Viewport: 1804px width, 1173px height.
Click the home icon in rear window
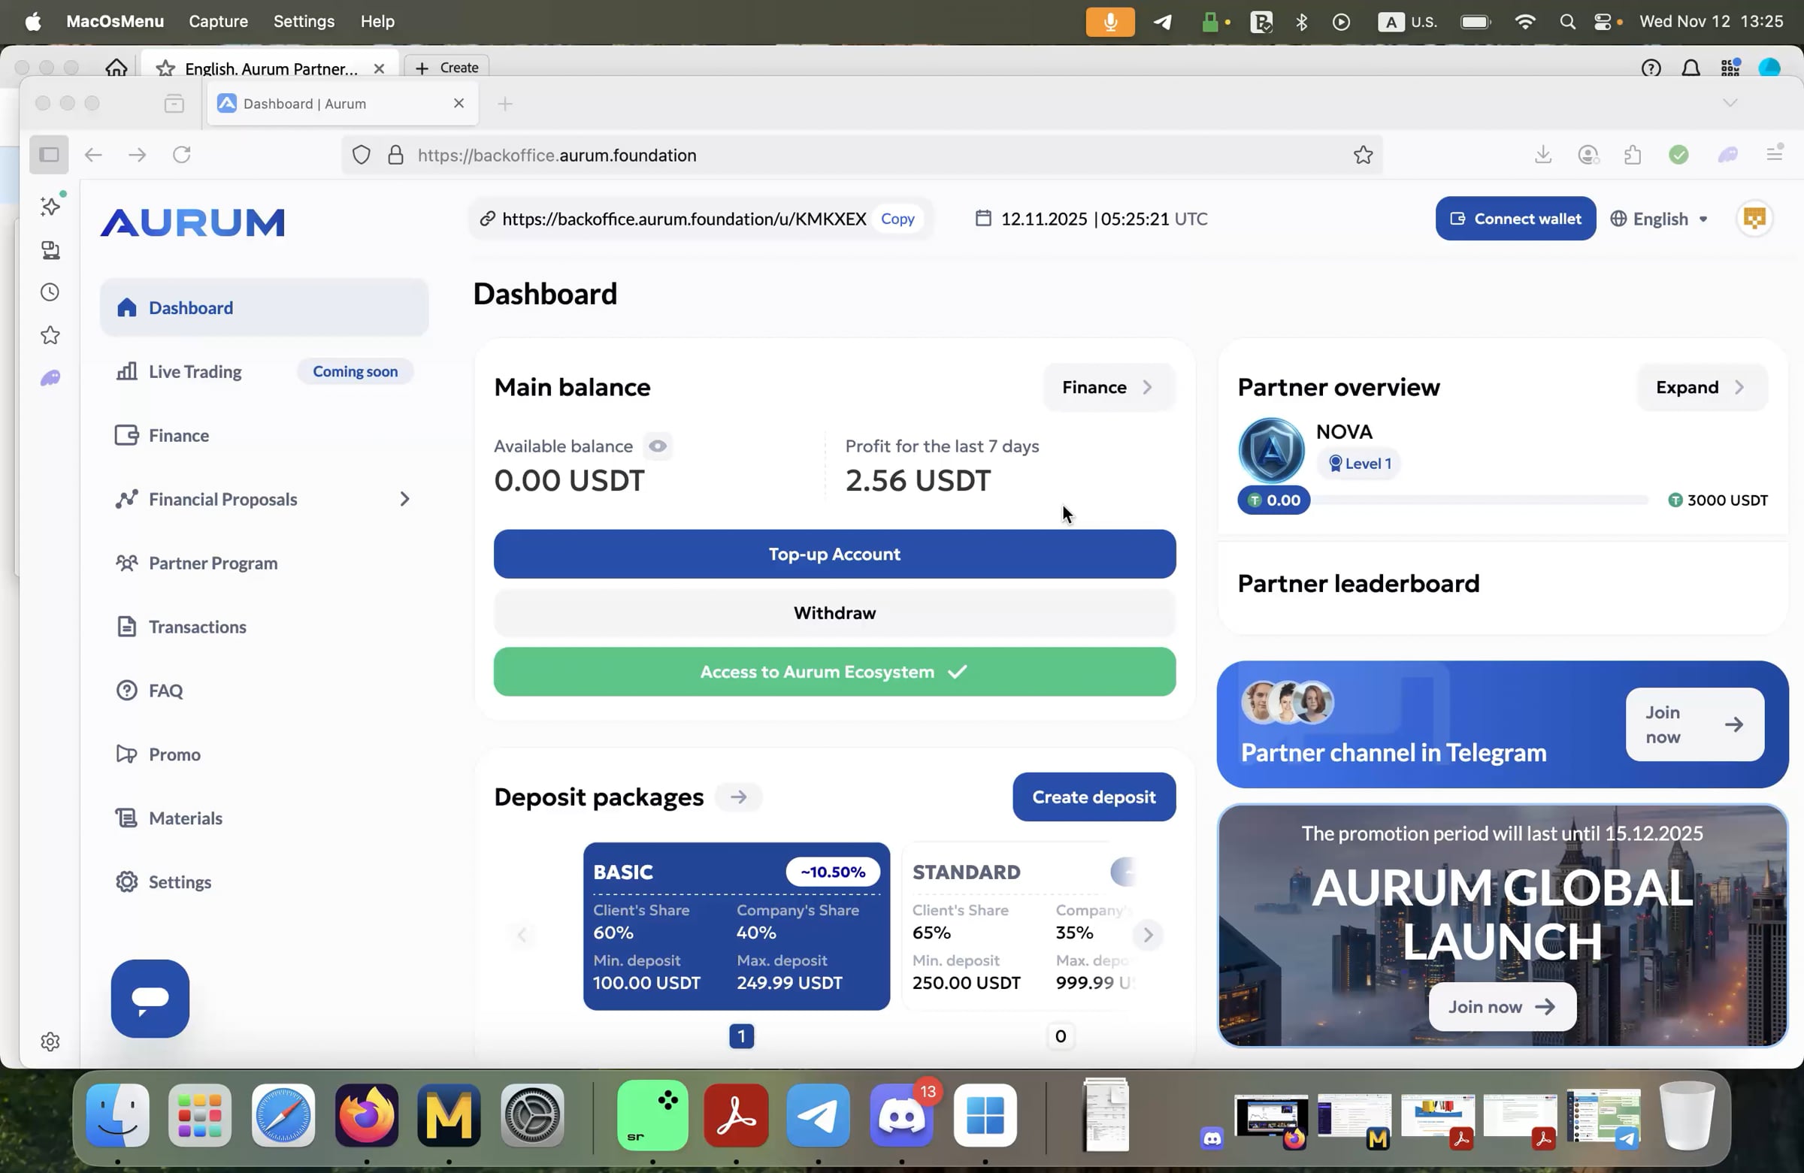tap(116, 68)
